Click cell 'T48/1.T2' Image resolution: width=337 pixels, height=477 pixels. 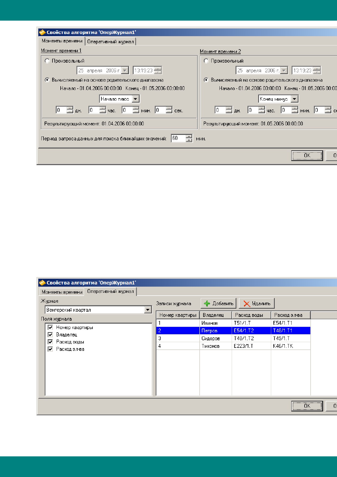click(251, 338)
